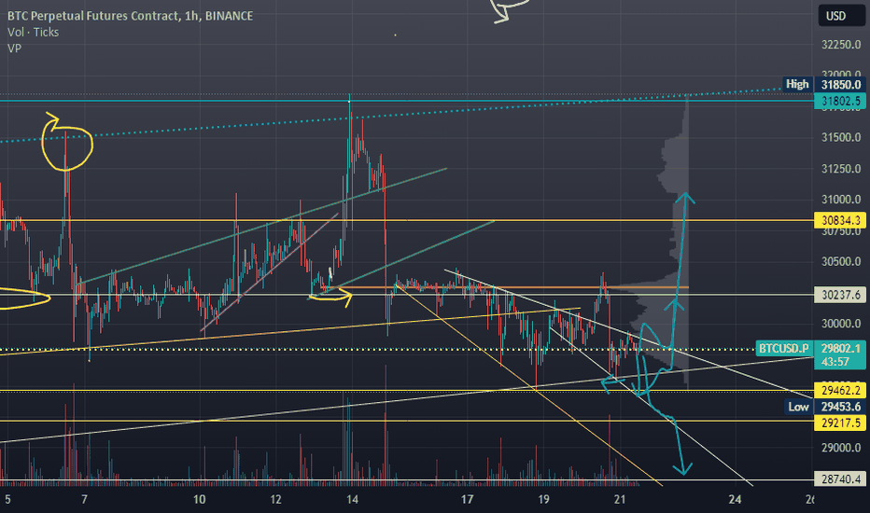Select the 30834.3 yellow price level label
Image resolution: width=870 pixels, height=513 pixels.
click(840, 221)
